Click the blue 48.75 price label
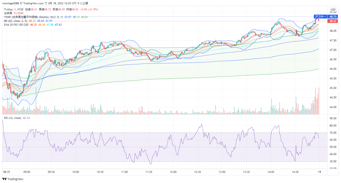341x183 pixels. coord(333,17)
